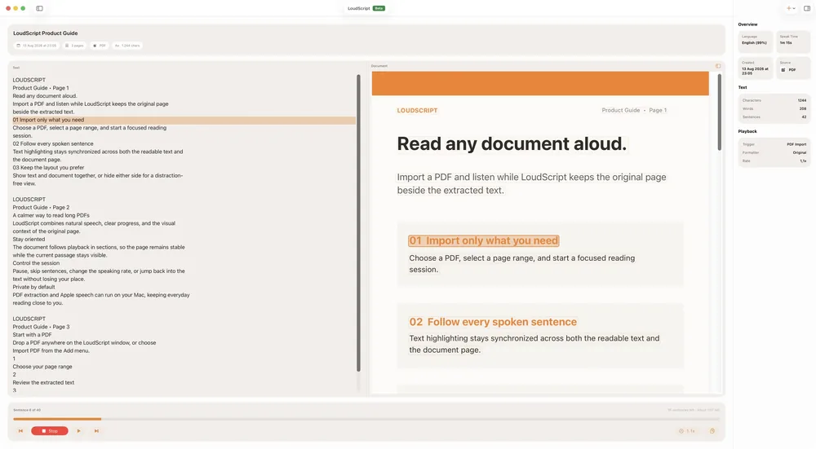Image resolution: width=816 pixels, height=449 pixels.
Task: Click the Sentences 42 row
Action: [774, 117]
